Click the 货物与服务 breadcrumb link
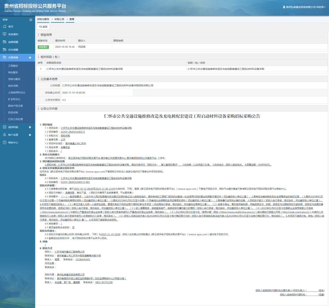 click(x=43, y=19)
